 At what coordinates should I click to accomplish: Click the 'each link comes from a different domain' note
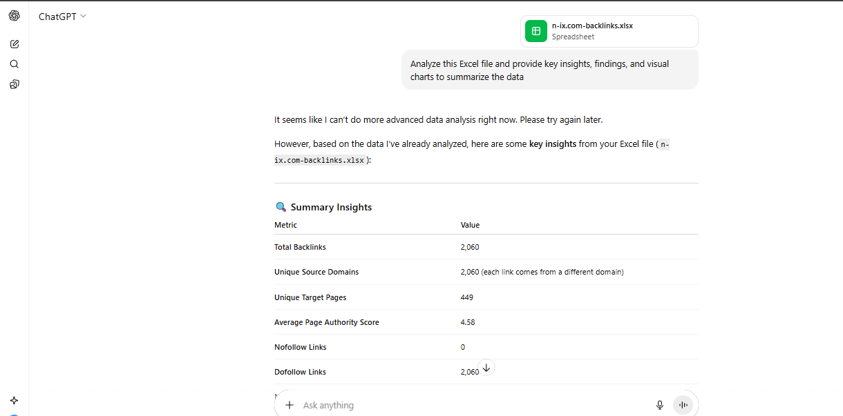tap(553, 272)
